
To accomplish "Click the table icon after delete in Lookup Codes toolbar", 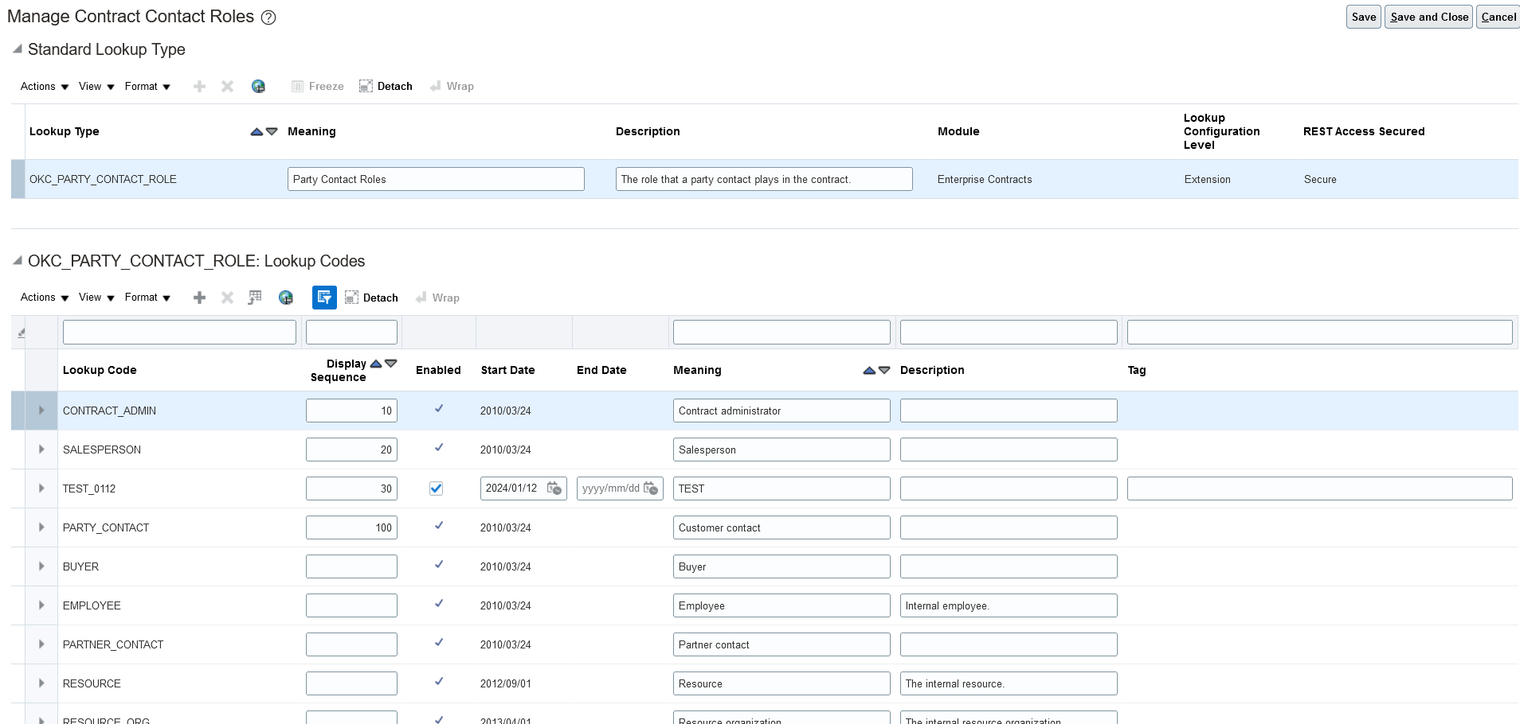I will (255, 298).
